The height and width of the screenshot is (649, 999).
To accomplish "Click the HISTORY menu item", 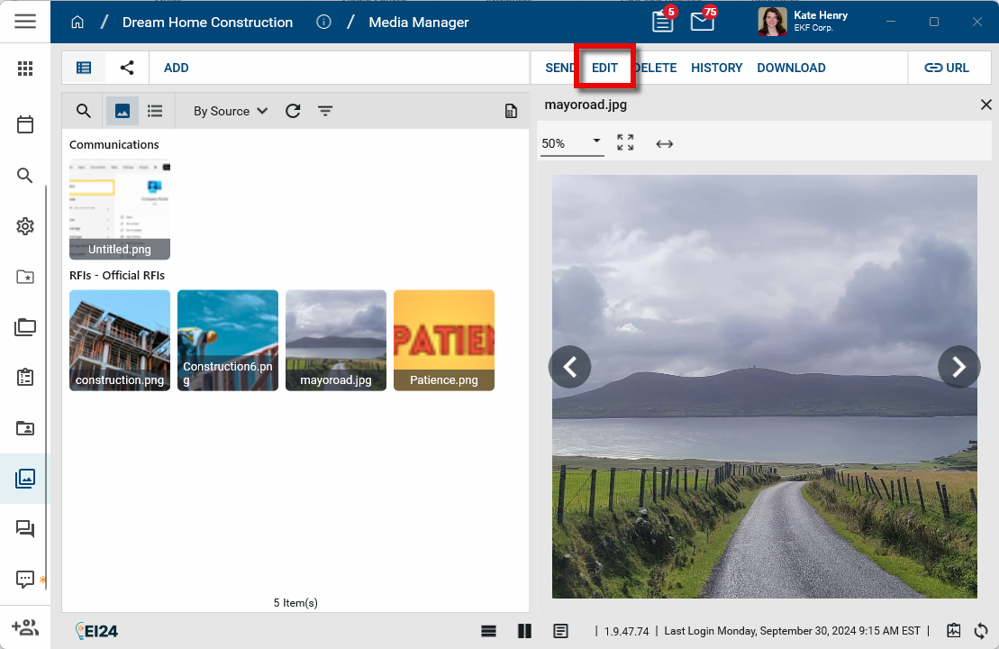I will (x=716, y=68).
